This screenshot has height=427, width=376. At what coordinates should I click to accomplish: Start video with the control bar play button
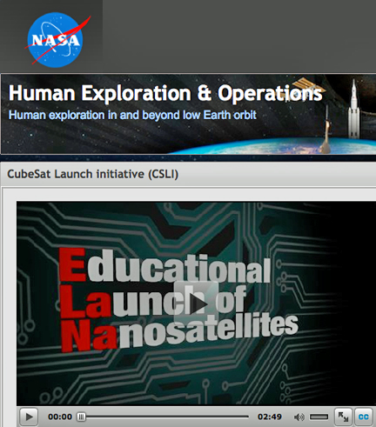point(29,417)
